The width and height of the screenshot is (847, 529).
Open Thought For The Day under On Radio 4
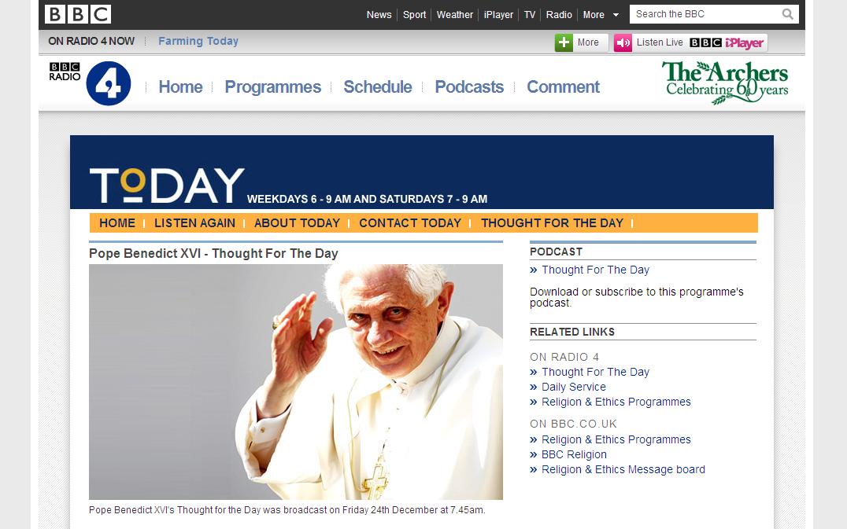pos(595,372)
